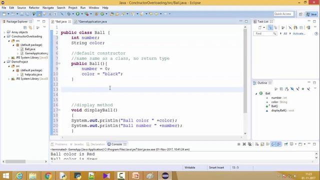Open New Task dropdown arrow in Task List
This screenshot has height=180, width=320.
point(264,27)
